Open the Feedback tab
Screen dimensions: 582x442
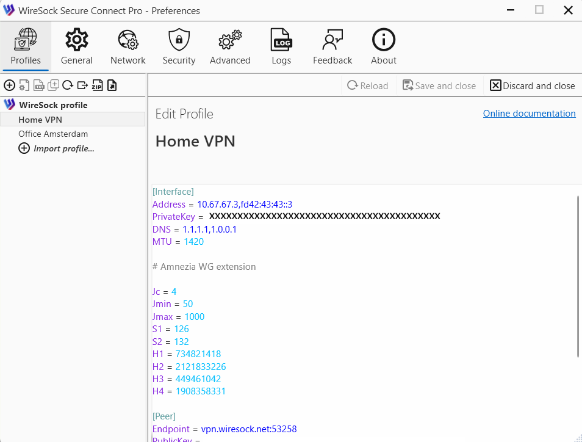click(x=332, y=47)
